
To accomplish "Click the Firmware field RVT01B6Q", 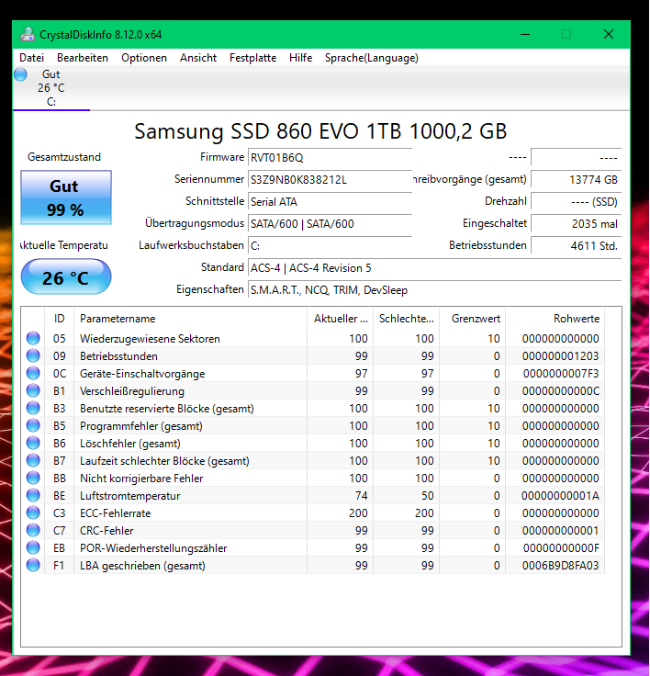I will click(x=330, y=158).
